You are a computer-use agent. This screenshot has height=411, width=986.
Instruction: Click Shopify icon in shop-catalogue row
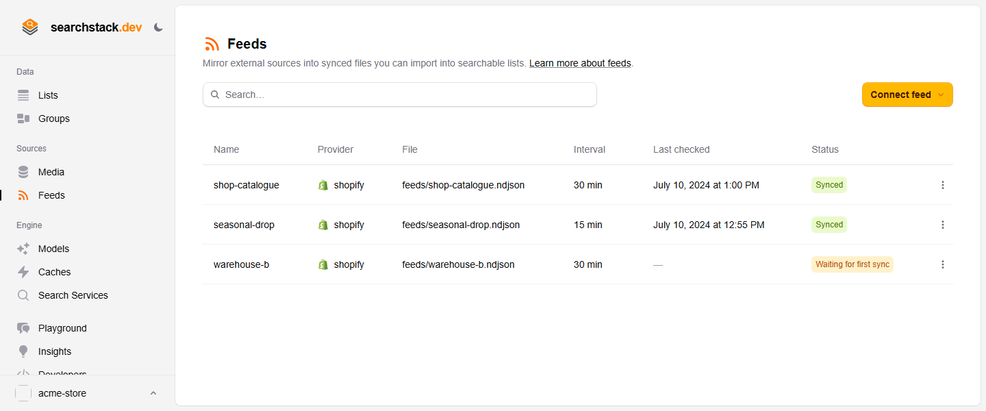click(323, 185)
